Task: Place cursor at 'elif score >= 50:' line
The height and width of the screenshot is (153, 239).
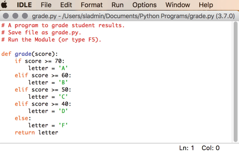Action: (x=43, y=90)
